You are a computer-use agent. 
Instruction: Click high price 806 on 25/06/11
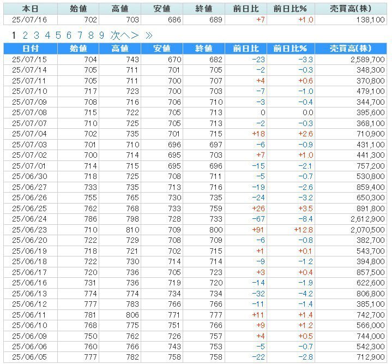(x=132, y=315)
